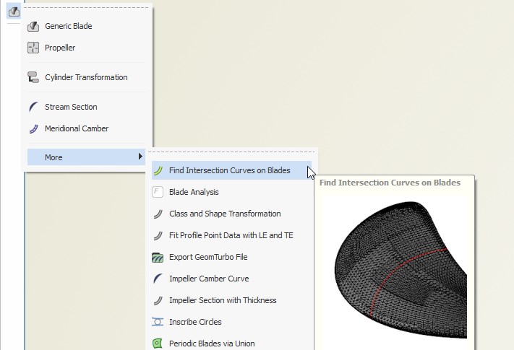The width and height of the screenshot is (514, 350).
Task: Click the Meridional Camber icon
Action: [33, 128]
